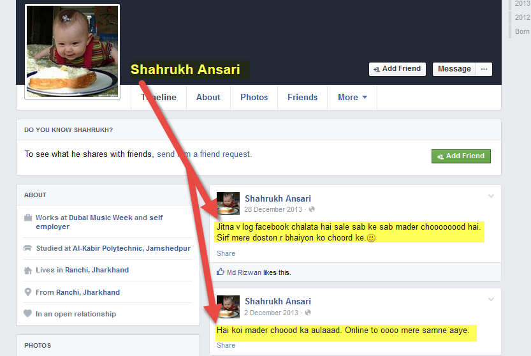Click the thumbs-up like icon near Md Rizwan
531x356 pixels.
click(221, 272)
